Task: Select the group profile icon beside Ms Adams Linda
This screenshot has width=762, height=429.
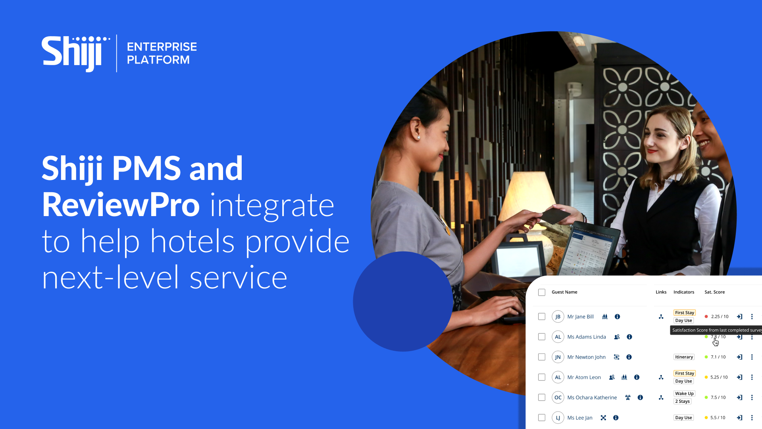Action: click(x=617, y=337)
